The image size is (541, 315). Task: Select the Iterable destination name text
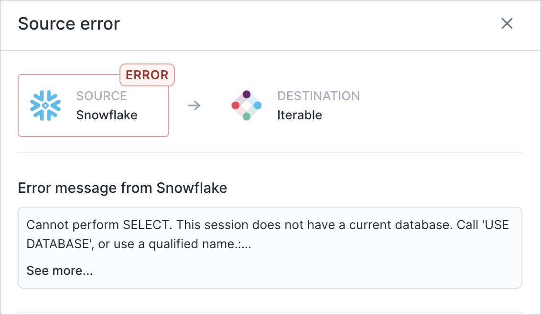300,115
